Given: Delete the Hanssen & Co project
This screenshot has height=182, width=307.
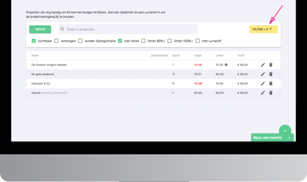Looking at the screenshot, I should tap(271, 83).
